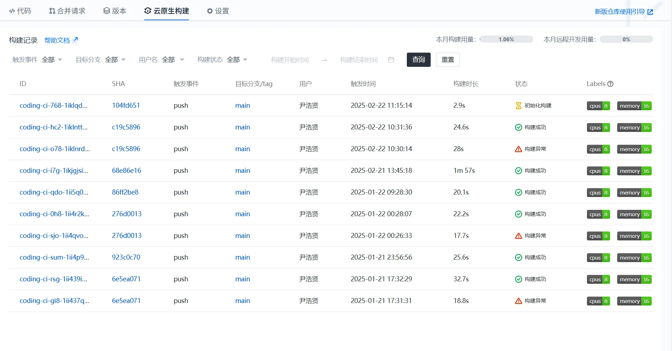Open build coding-ci-0h8-1ii4r2k...
The height and width of the screenshot is (351, 672).
(x=54, y=214)
